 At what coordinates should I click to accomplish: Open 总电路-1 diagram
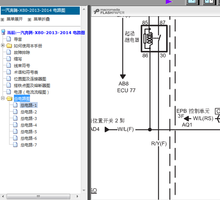point(29,105)
